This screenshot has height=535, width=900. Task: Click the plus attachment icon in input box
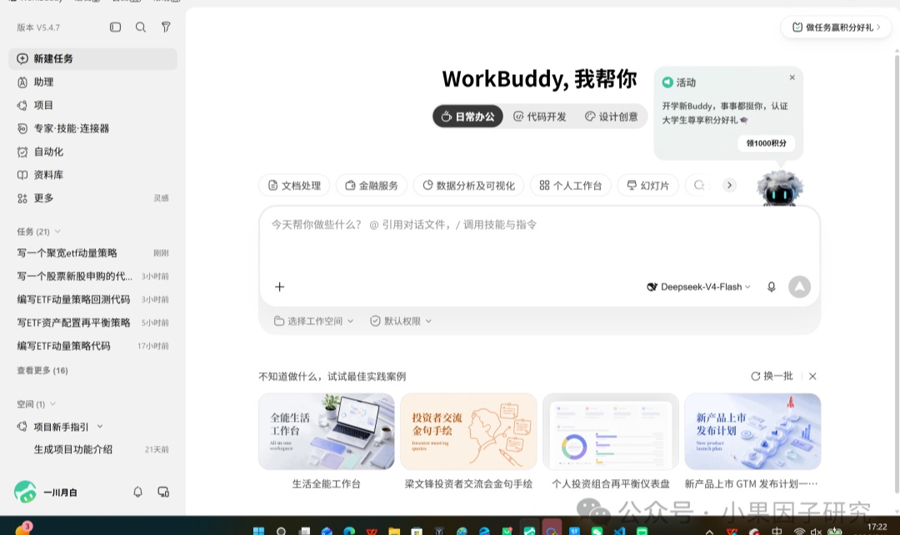coord(279,287)
